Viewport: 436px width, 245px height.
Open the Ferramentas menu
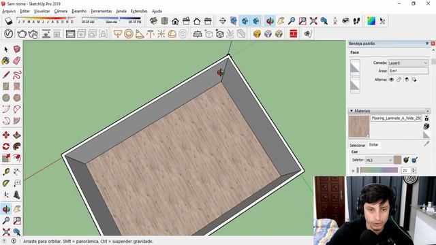click(x=102, y=11)
